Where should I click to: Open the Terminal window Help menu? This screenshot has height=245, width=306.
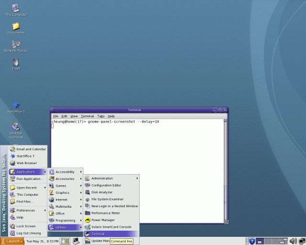(111, 116)
